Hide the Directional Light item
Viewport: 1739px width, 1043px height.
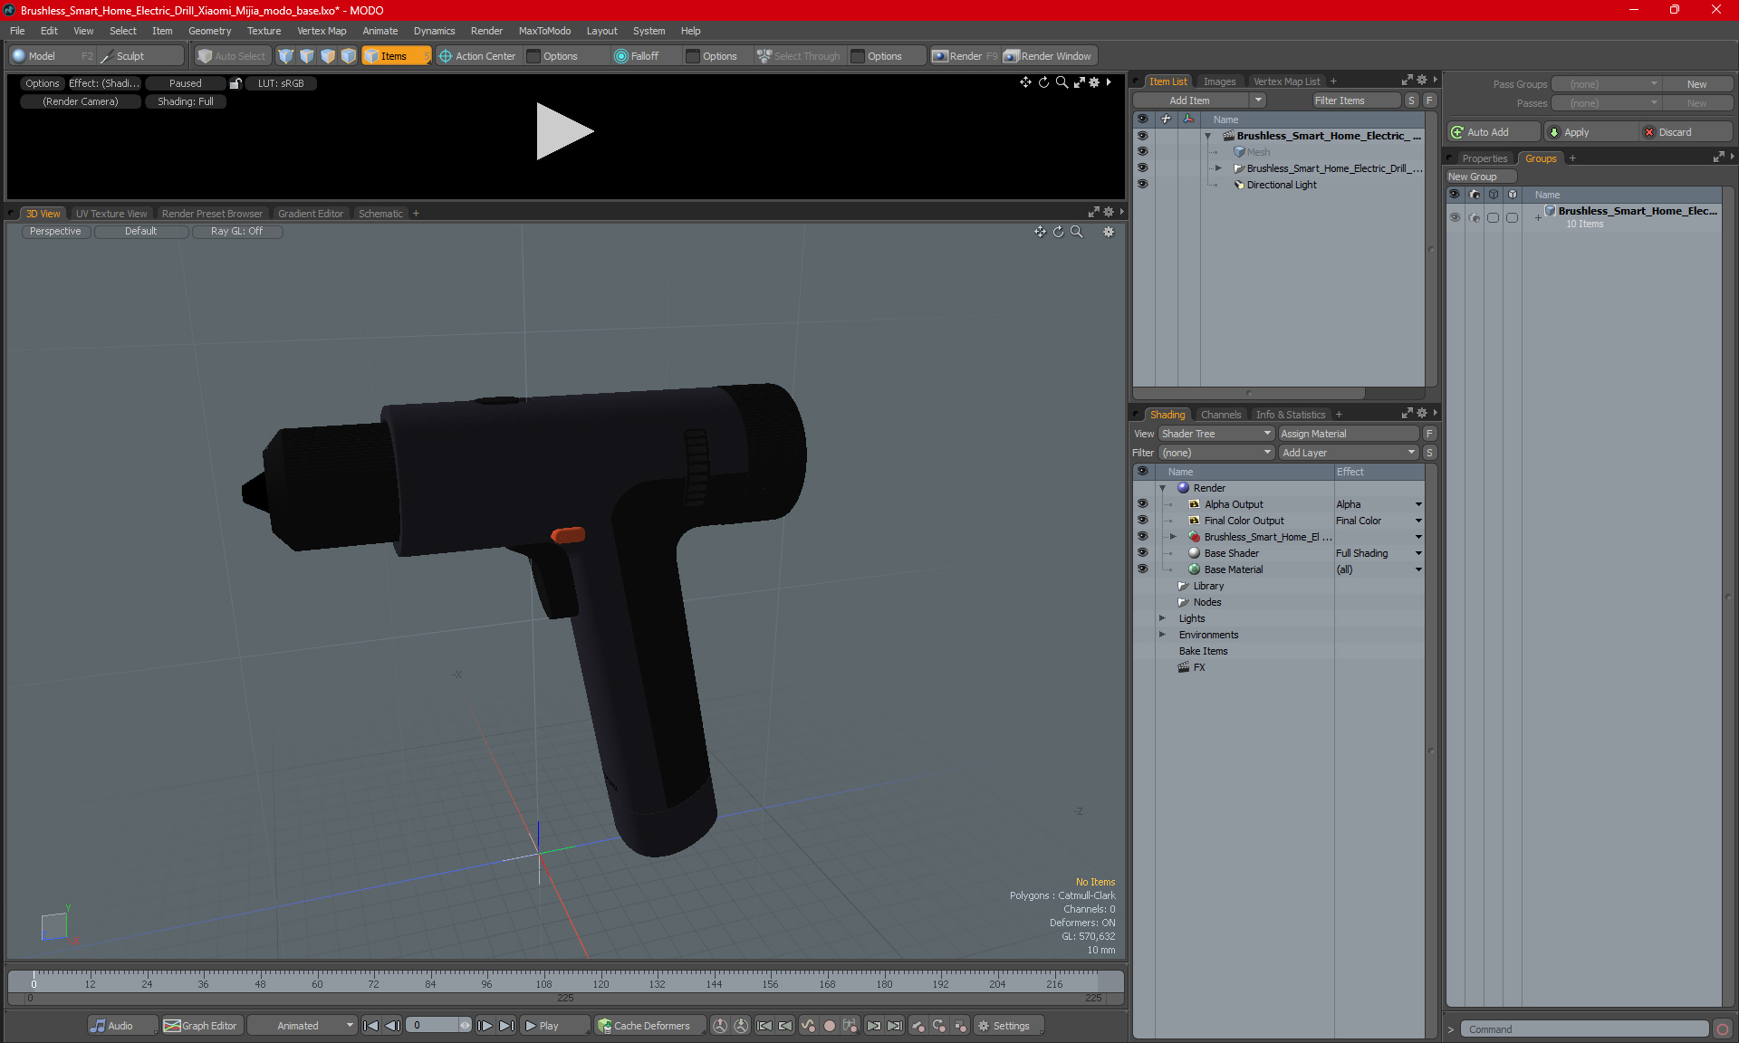(x=1142, y=185)
